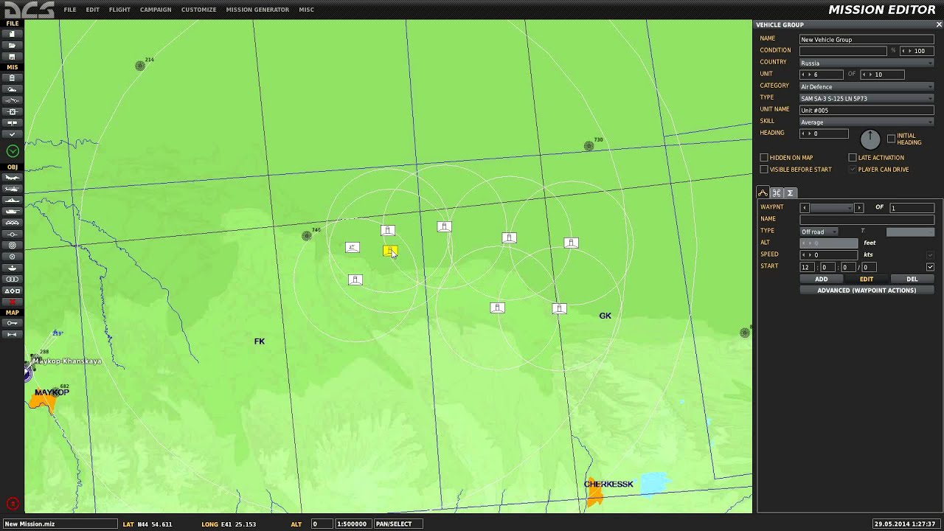Open the triggers icon under MIS
The height and width of the screenshot is (531, 944).
12,100
